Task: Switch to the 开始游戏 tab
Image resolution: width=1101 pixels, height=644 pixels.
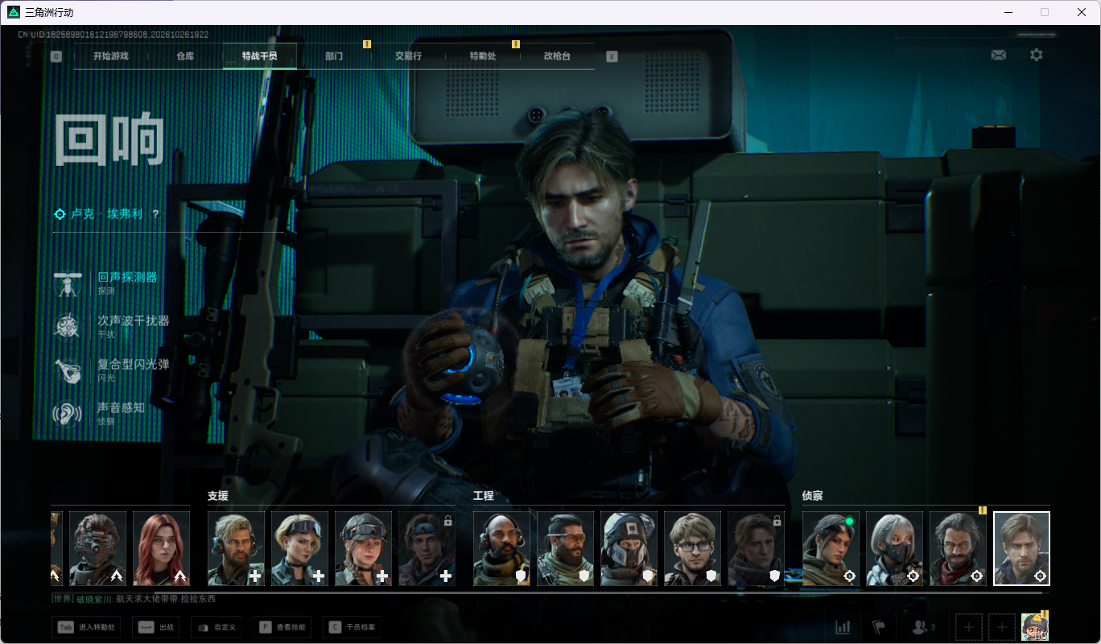Action: [x=110, y=56]
